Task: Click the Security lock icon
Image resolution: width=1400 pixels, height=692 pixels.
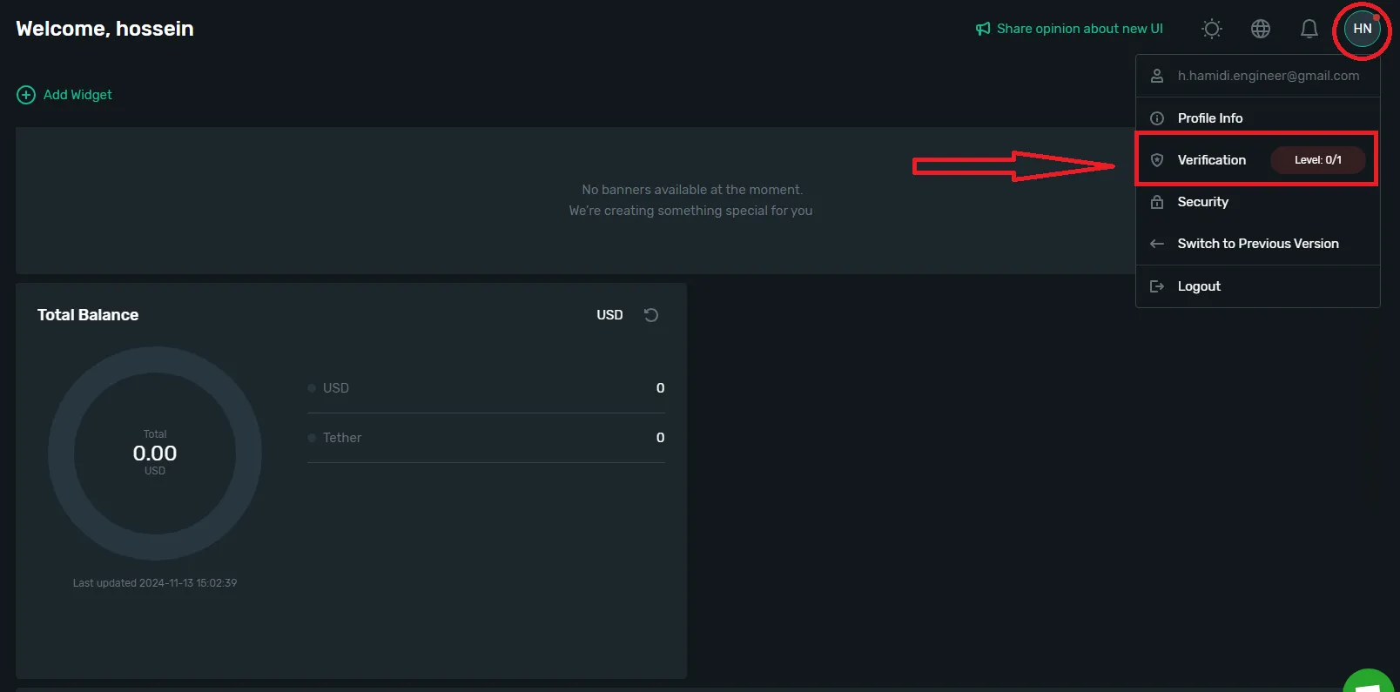Action: tap(1157, 202)
